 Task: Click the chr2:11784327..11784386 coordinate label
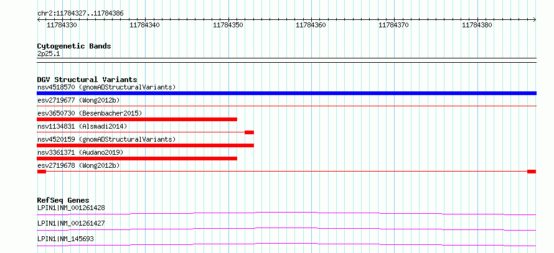80,14
